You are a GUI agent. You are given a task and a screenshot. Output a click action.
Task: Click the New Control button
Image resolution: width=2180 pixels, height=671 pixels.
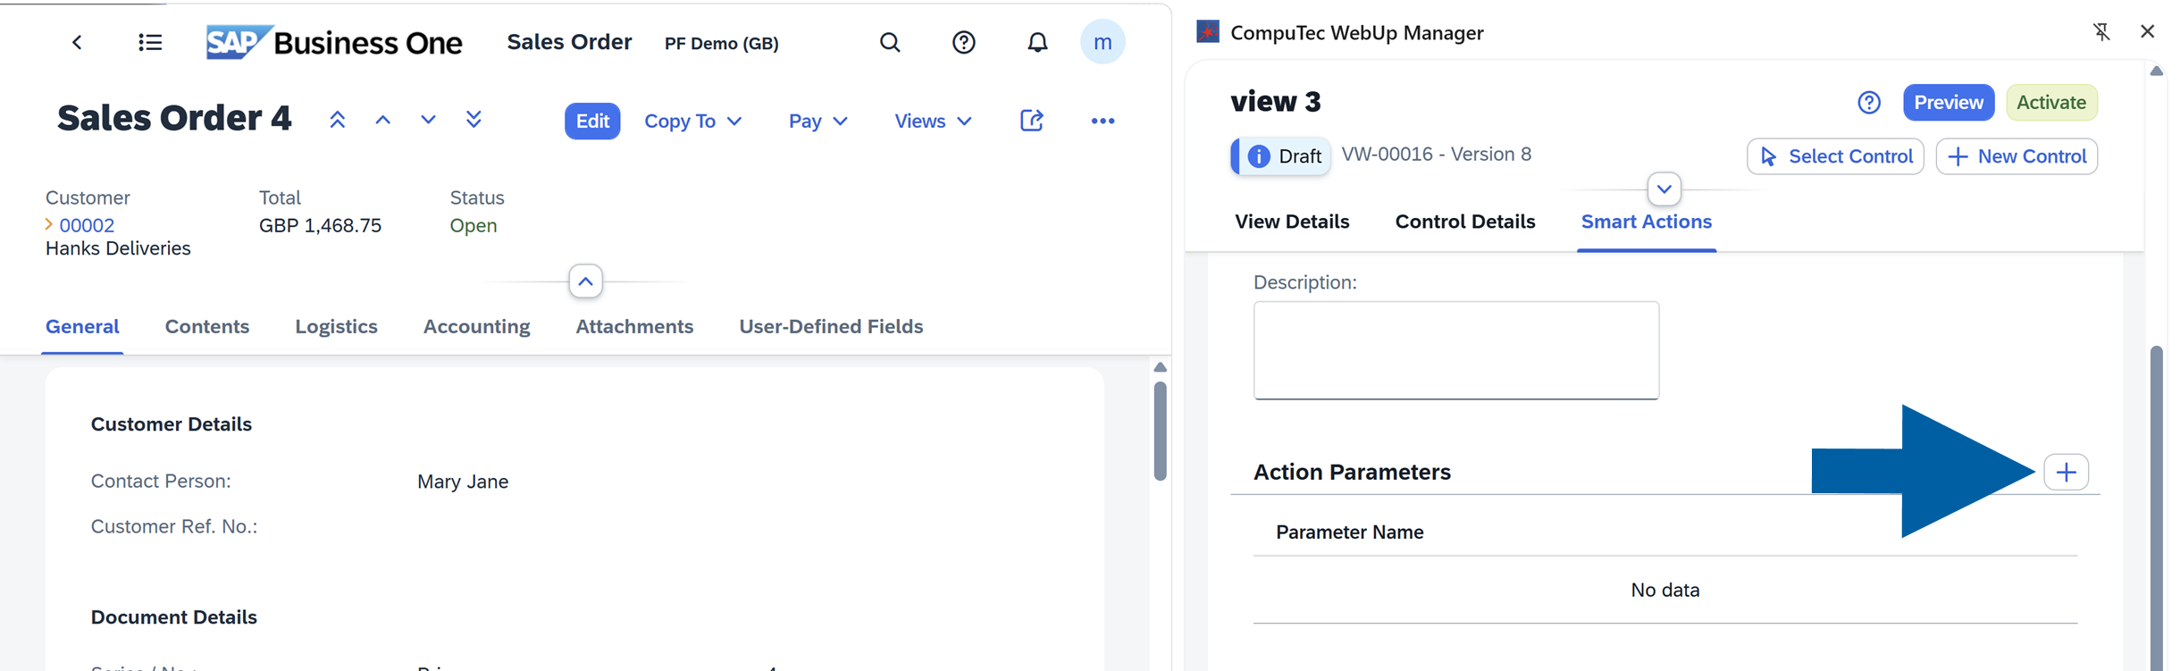point(2016,156)
